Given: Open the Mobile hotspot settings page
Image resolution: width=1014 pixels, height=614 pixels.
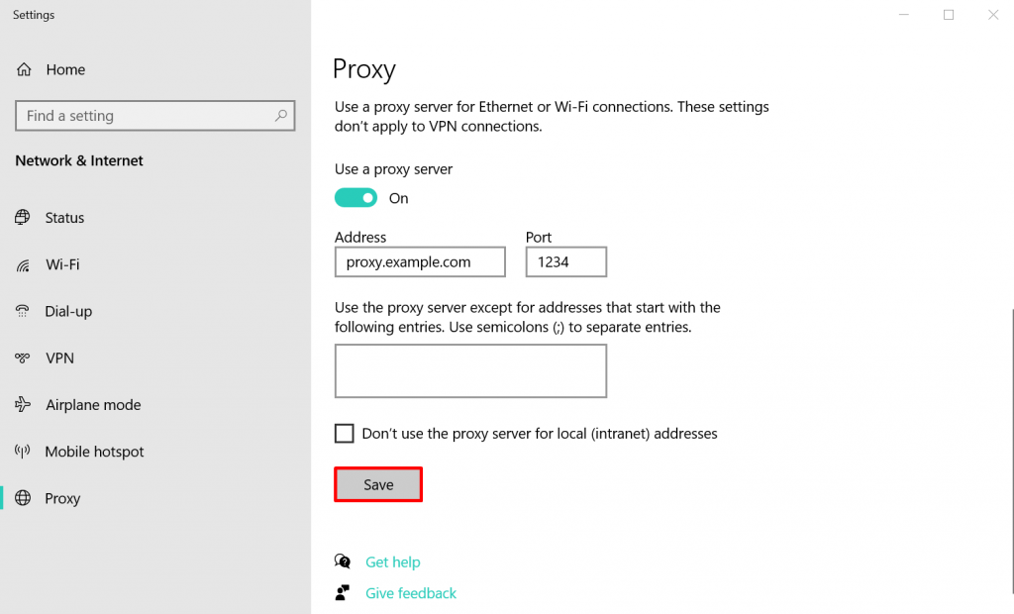Looking at the screenshot, I should point(94,452).
